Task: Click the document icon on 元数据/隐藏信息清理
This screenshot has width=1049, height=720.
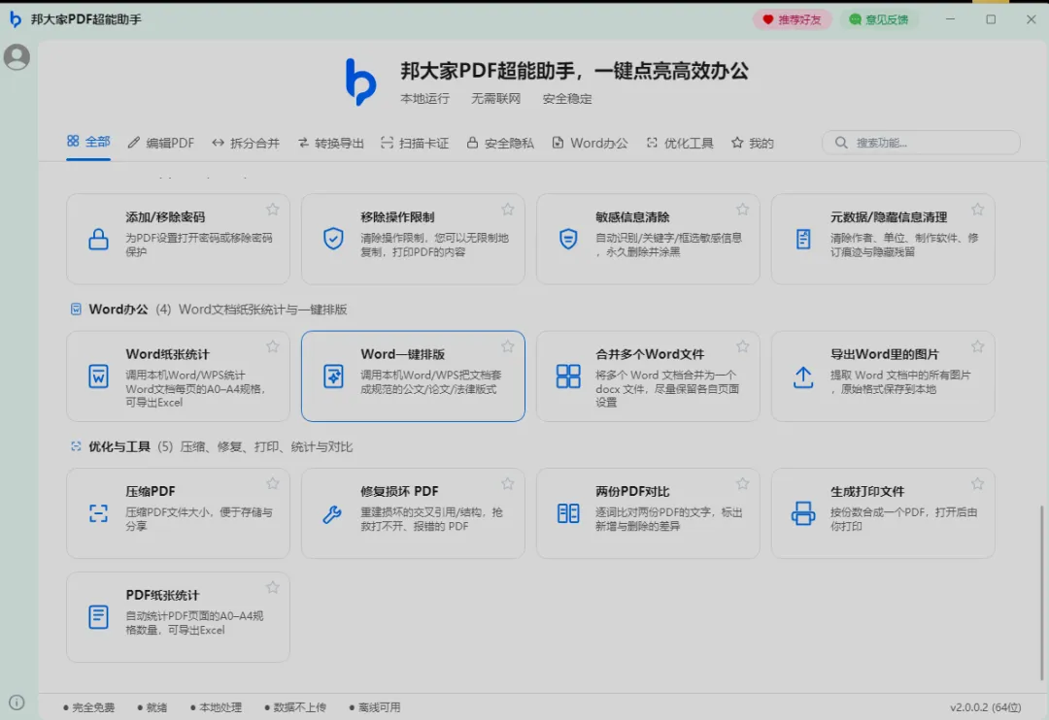Action: 803,239
